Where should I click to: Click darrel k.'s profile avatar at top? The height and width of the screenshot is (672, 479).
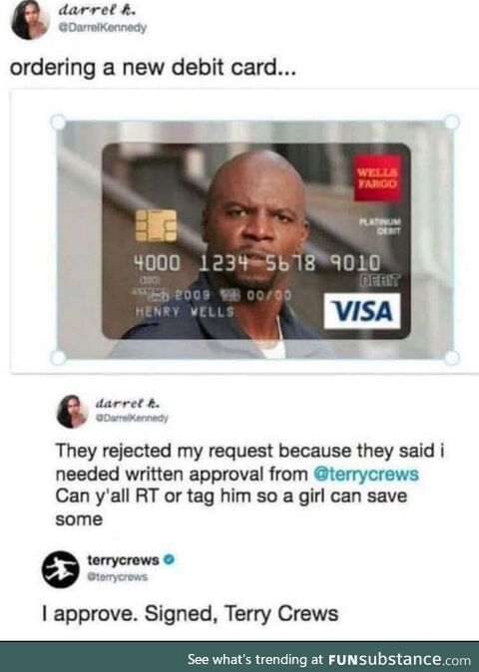30,19
